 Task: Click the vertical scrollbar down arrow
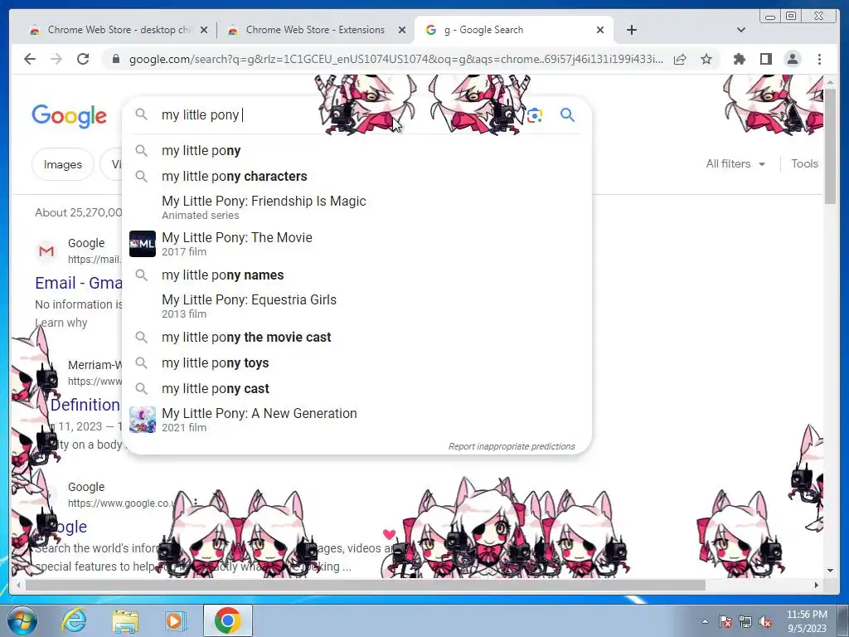pos(830,571)
